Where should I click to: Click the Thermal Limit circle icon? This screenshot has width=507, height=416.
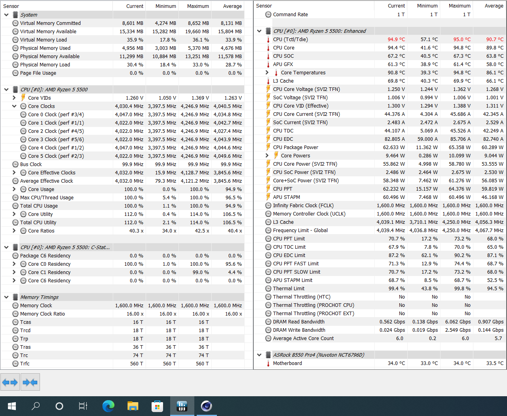click(268, 289)
